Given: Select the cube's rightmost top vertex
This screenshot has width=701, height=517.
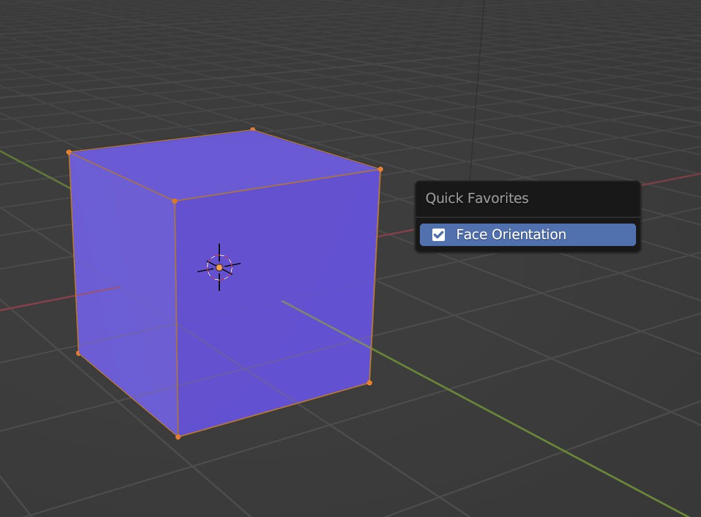Looking at the screenshot, I should (x=380, y=169).
